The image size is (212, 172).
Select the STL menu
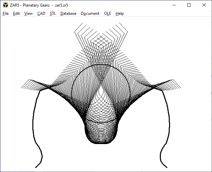[x=53, y=13]
